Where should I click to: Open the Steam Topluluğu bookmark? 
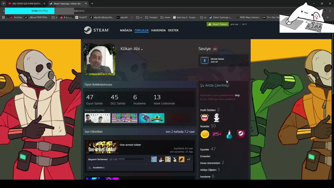click(220, 17)
